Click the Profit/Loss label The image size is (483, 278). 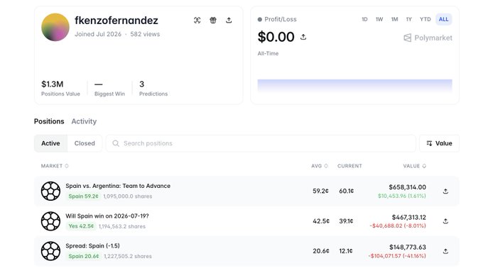(281, 19)
